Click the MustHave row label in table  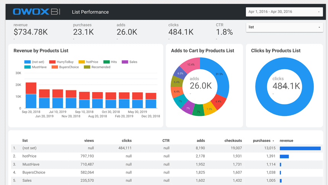pos(31,164)
